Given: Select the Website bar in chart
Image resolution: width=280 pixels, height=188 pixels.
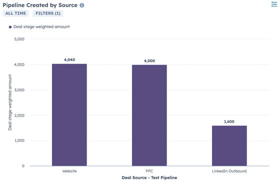Looking at the screenshot, I should click(69, 115).
